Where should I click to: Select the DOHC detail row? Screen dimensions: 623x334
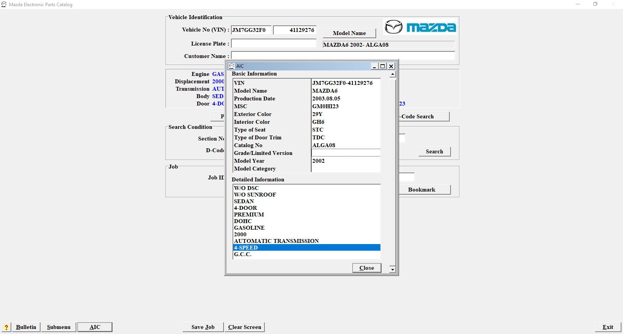(307, 221)
